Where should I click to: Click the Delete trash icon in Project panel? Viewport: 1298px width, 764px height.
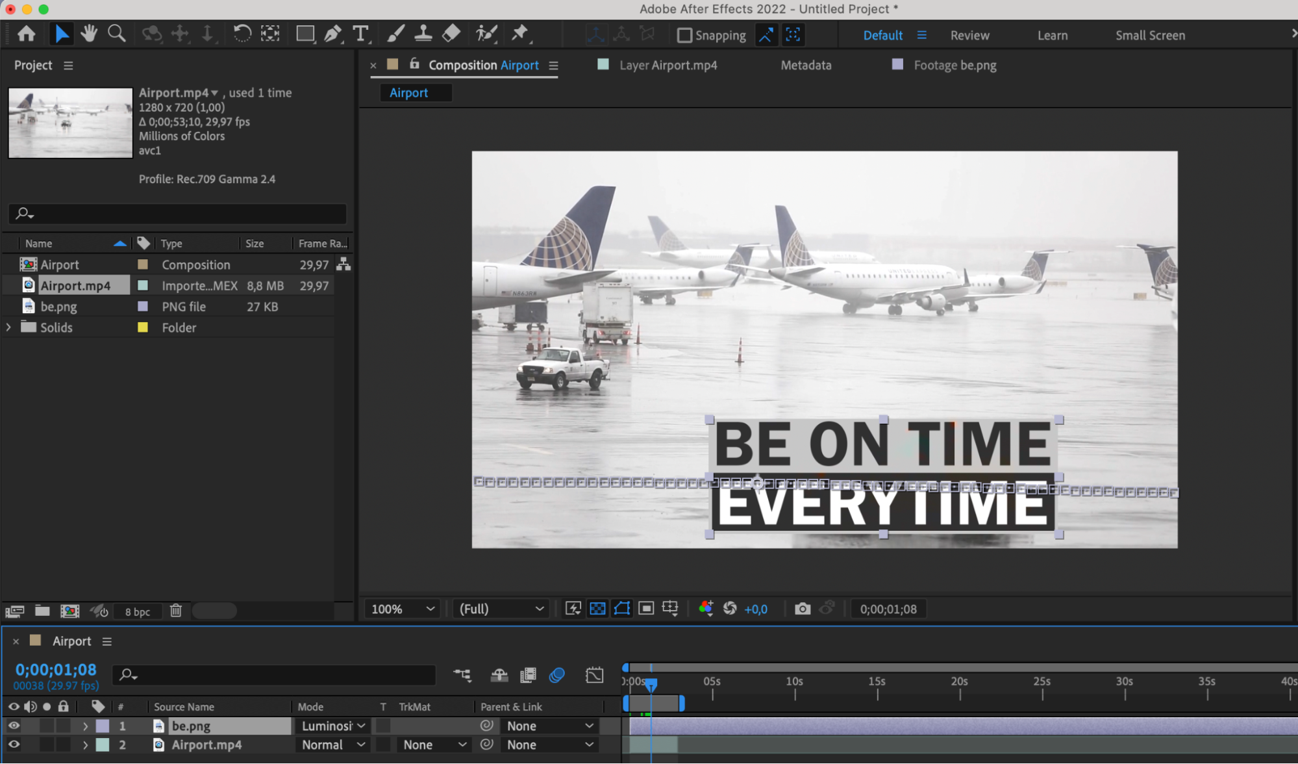[176, 611]
